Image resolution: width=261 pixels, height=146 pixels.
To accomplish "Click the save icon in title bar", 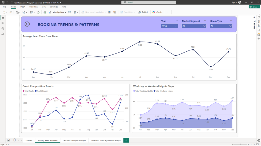I will tap(3, 2).
